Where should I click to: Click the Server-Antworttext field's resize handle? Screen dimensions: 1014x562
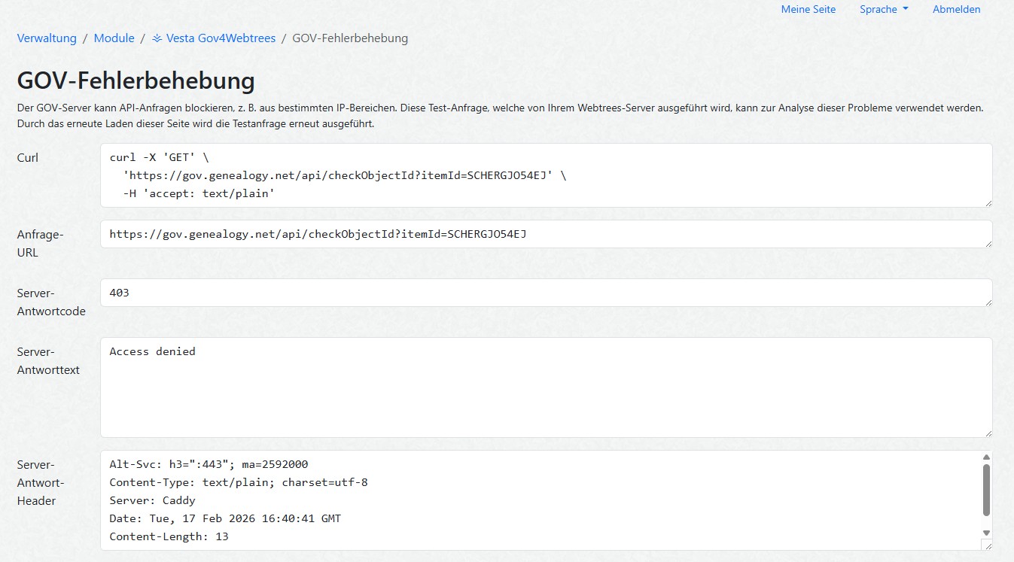coord(988,433)
